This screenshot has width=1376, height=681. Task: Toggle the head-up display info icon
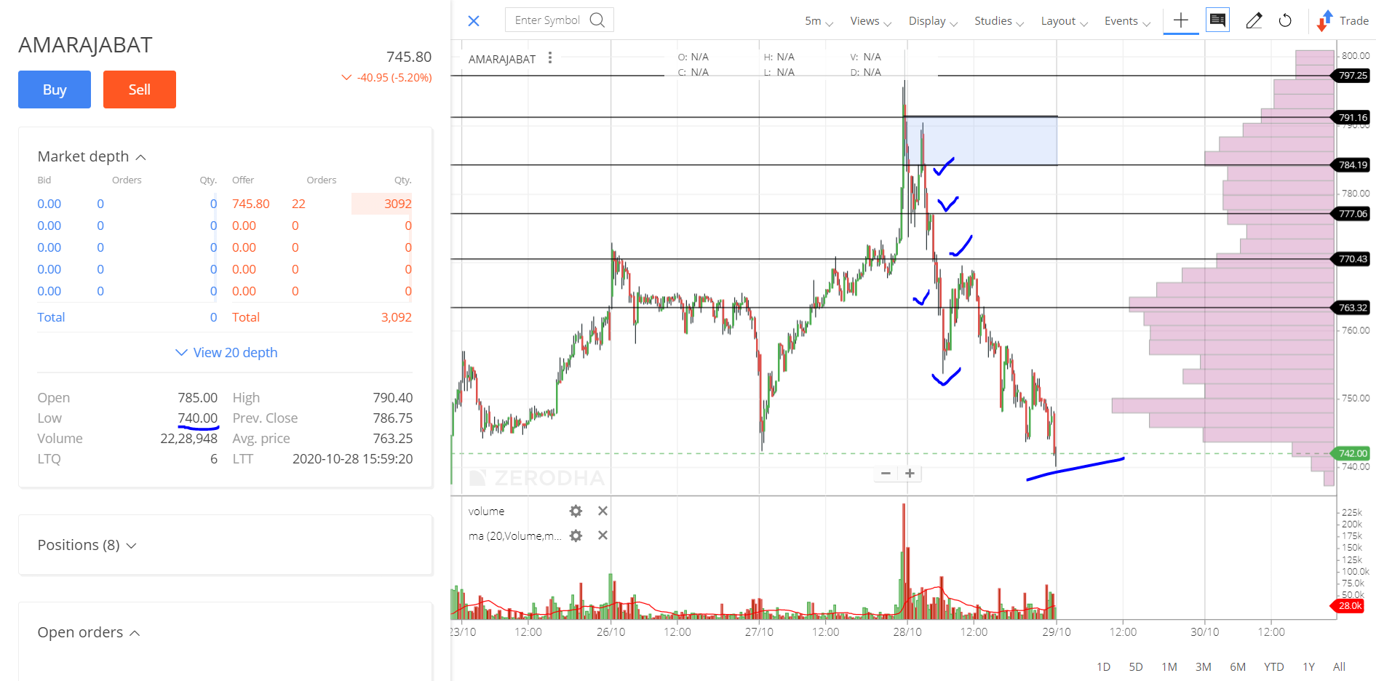click(1217, 20)
